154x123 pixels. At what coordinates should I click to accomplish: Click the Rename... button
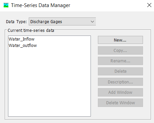[x=120, y=61]
